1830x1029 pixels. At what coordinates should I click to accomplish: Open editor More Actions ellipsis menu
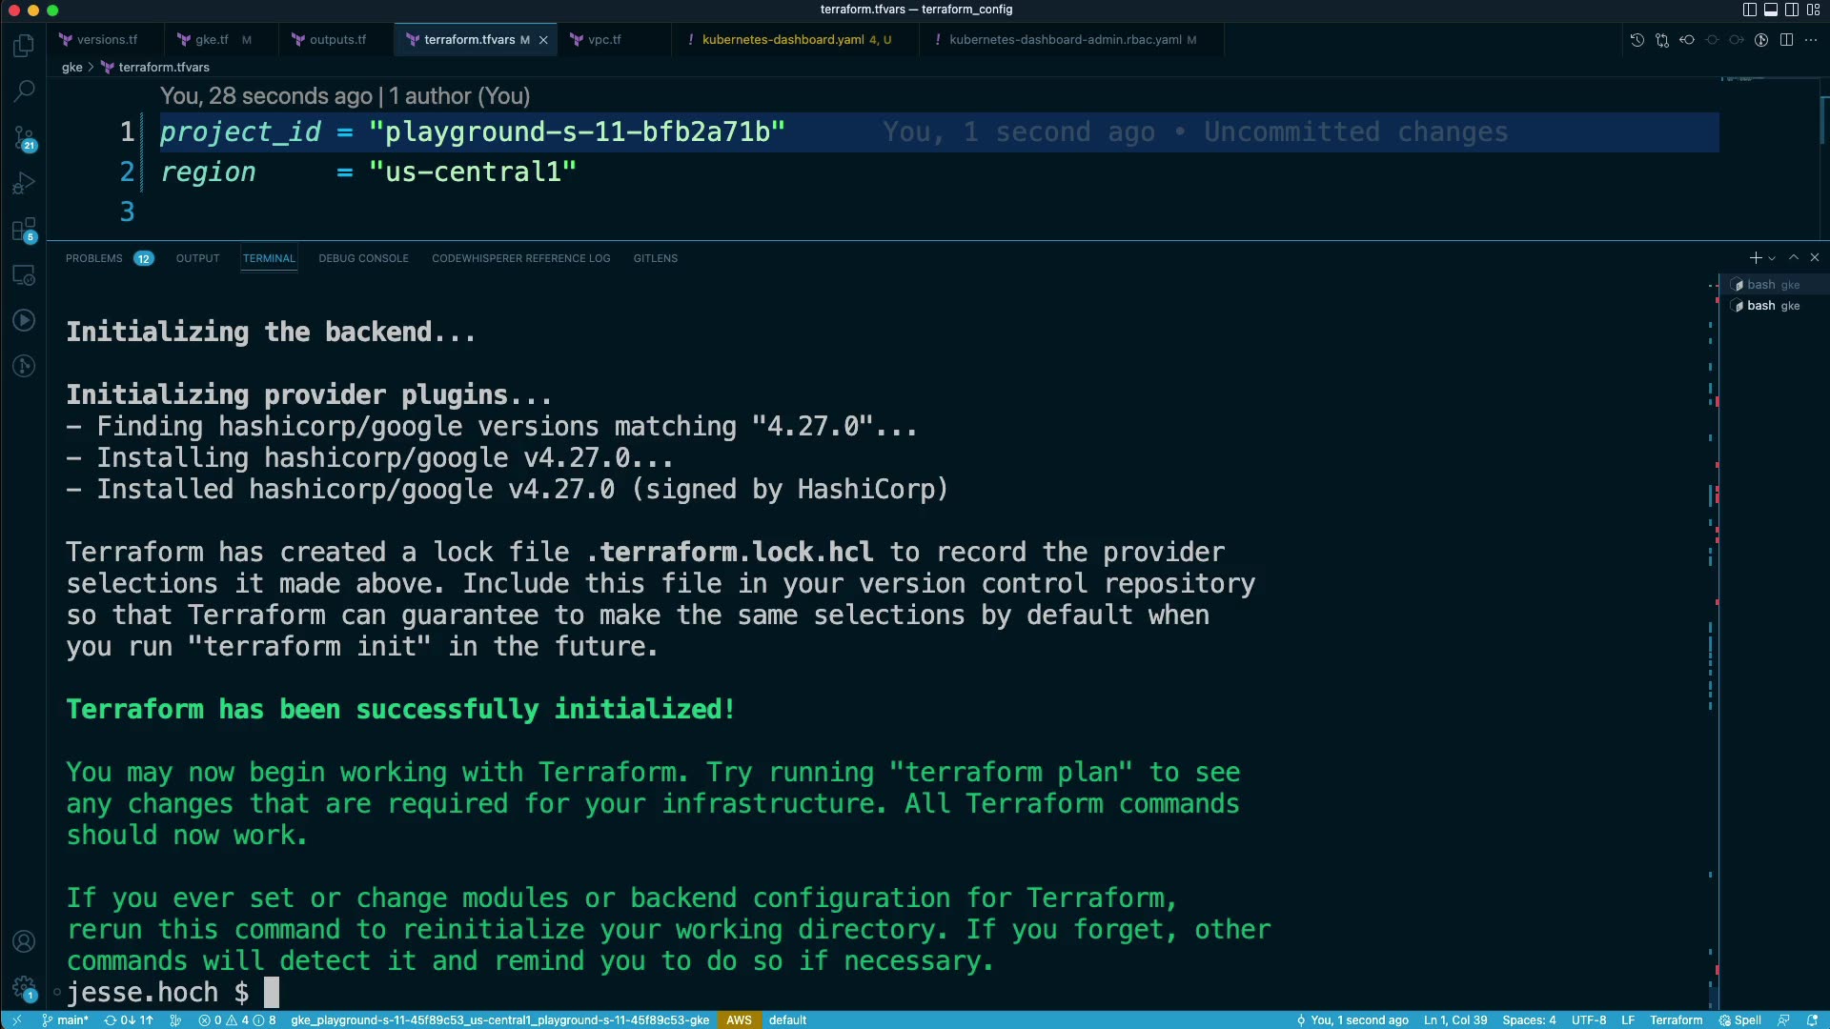point(1811,40)
